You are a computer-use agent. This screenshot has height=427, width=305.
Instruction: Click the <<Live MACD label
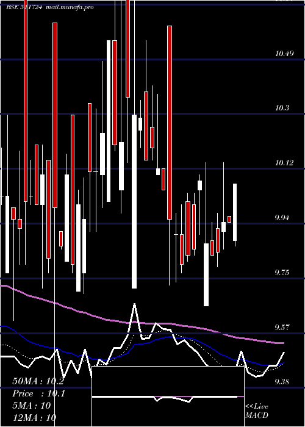[x=257, y=411]
